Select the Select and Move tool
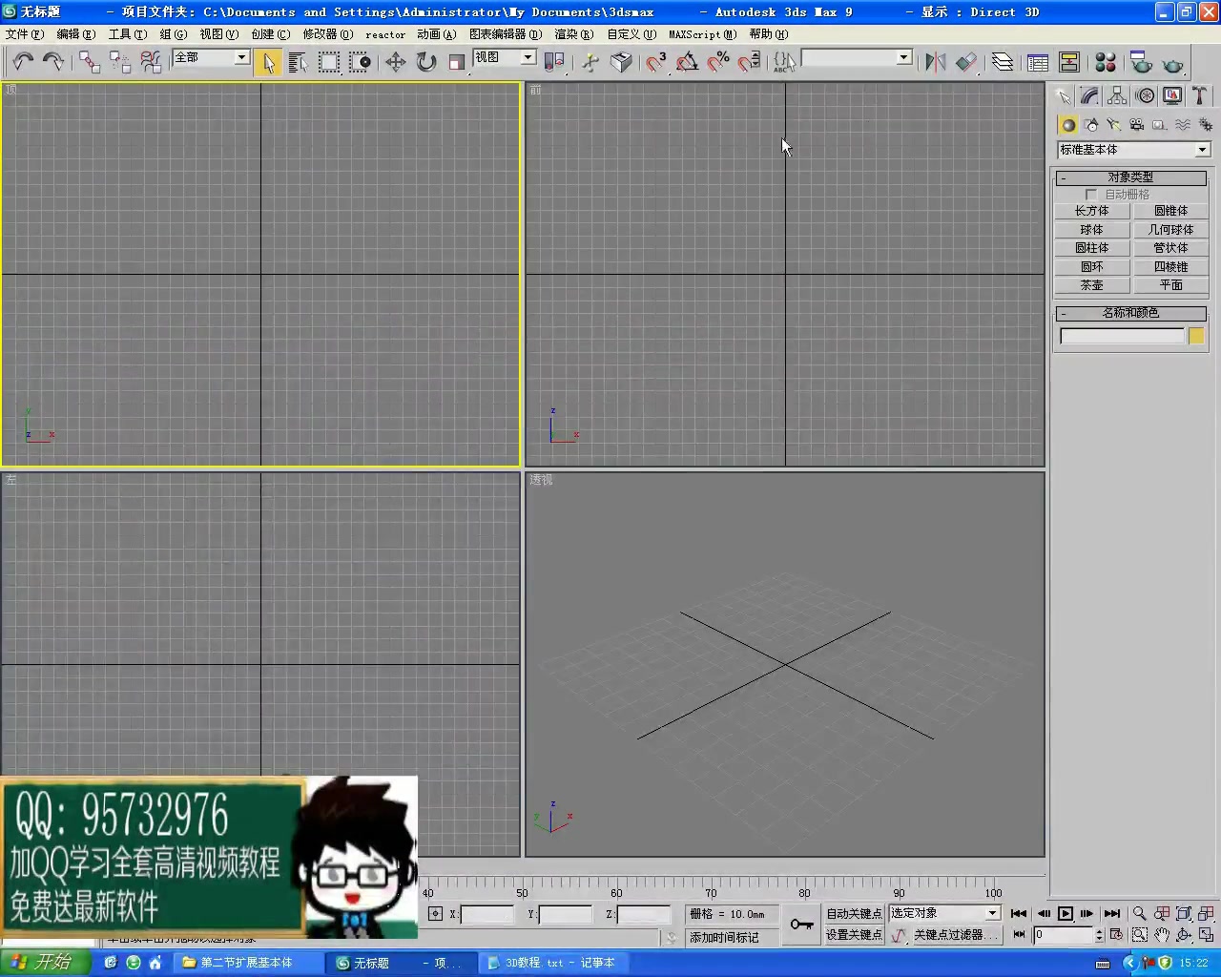The image size is (1221, 977). coord(395,62)
